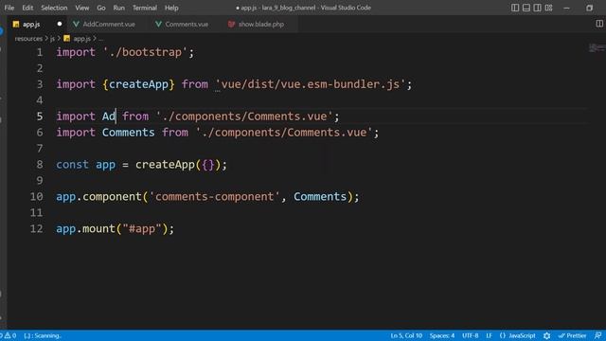Viewport: 606px width, 341px height.
Task: Click the '#app' string on line 12
Action: 142,228
